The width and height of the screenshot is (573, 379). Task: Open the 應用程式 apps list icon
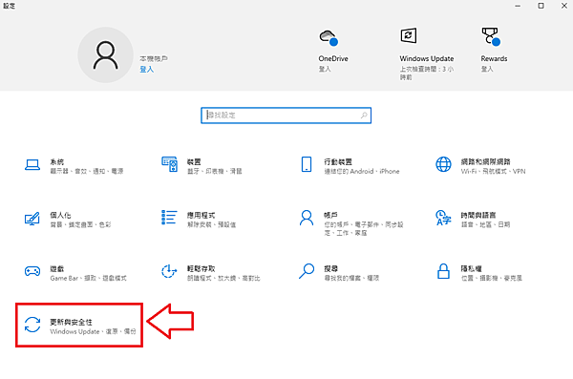[169, 218]
